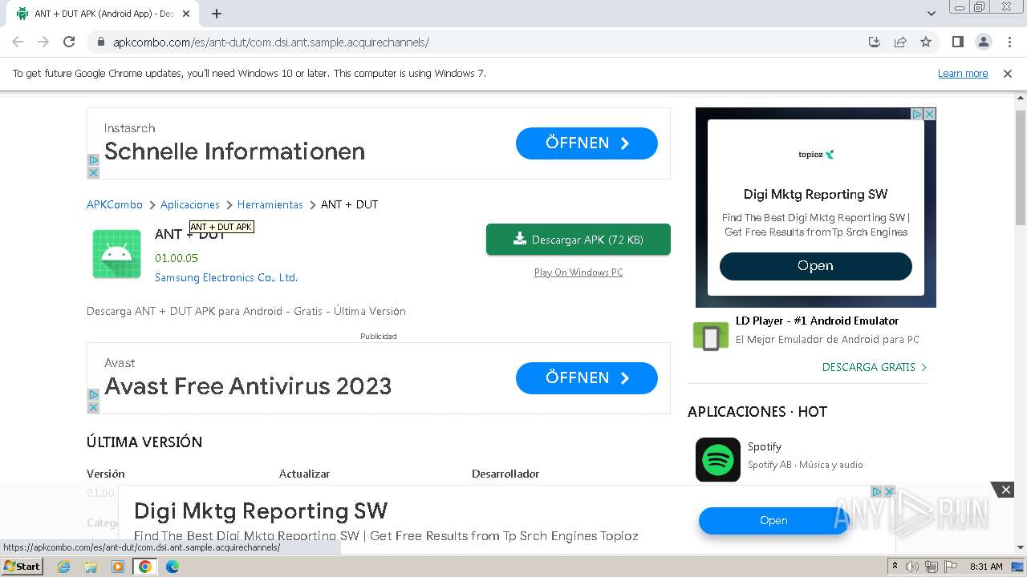Open Windows Media Player from taskbar
The height and width of the screenshot is (577, 1027).
[118, 567]
